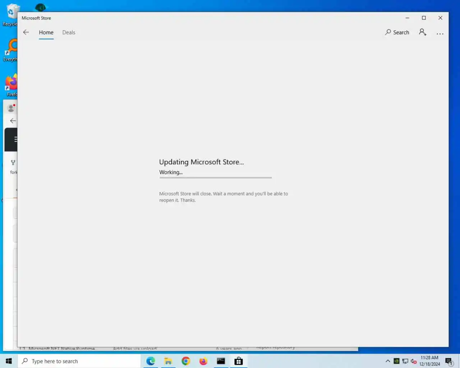
Task: Click the NVIDIA tray icon
Action: coord(396,361)
